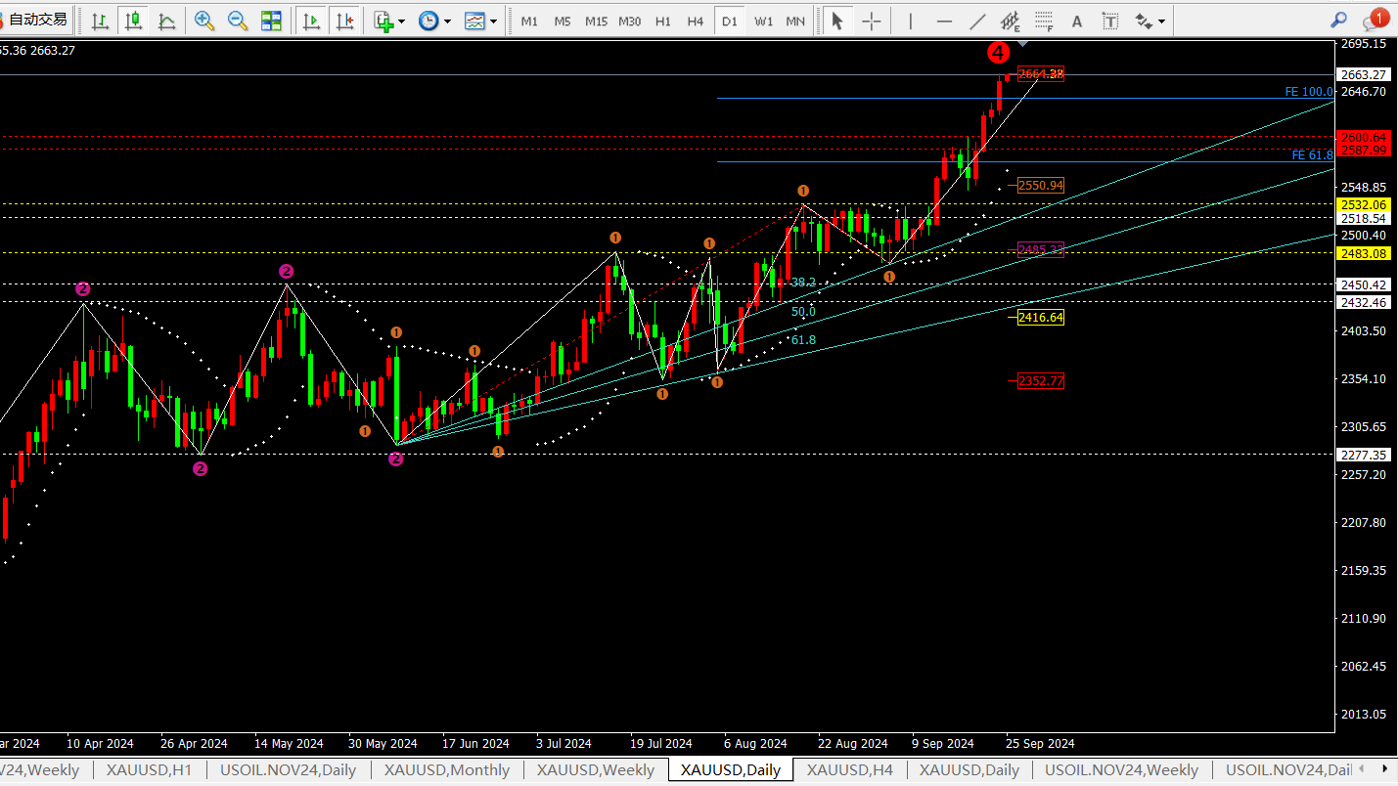Click the 25 Sep 2024 date label

click(x=1039, y=744)
